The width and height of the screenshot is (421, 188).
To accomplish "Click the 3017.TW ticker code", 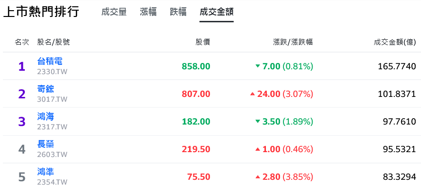I will [x=52, y=99].
